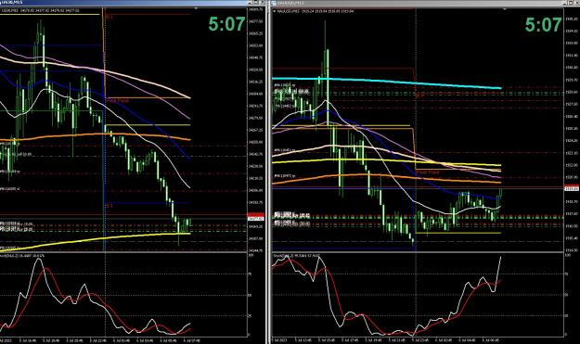580x344 pixels.
Task: Minimize the XAUUSD,M15 chart window
Action: [x=564, y=3]
